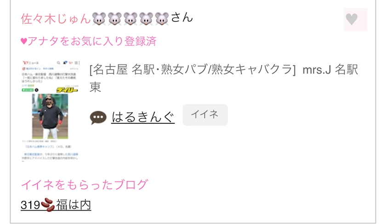Open the 佐々木じゅん profile name
The image size is (386, 224).
coord(56,19)
